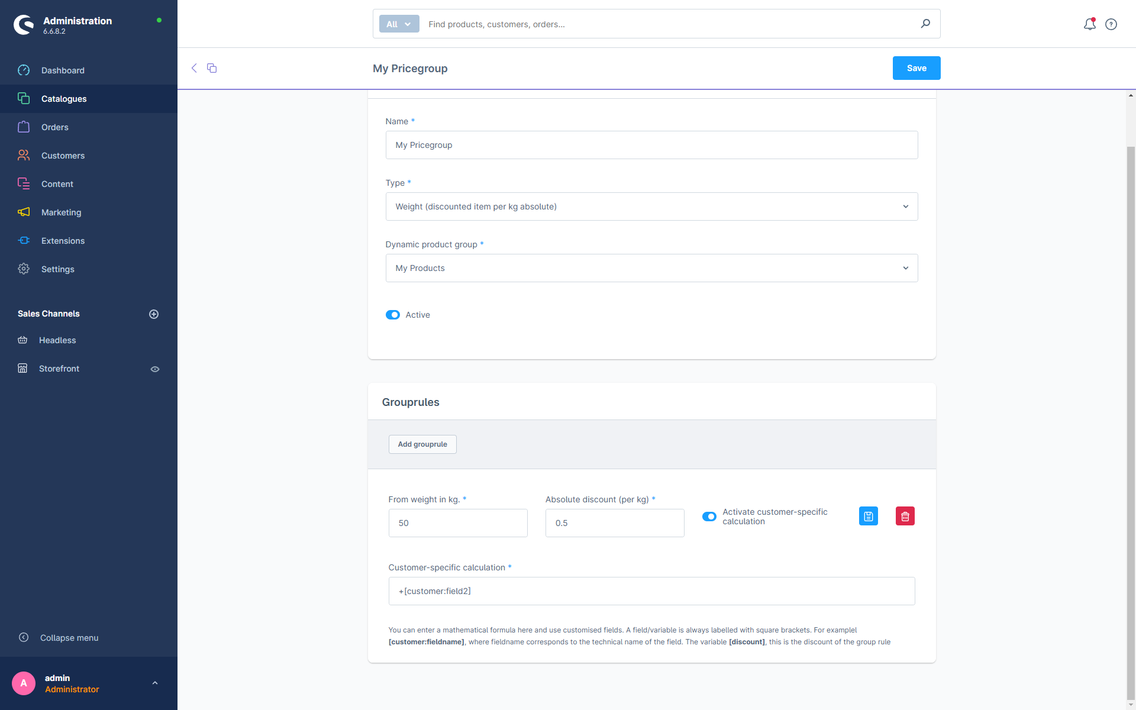Open the Dynamic product group dropdown
1136x710 pixels.
[651, 268]
